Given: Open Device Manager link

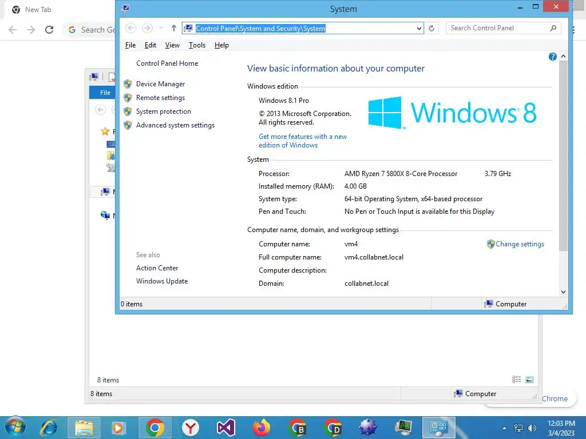Looking at the screenshot, I should 160,84.
